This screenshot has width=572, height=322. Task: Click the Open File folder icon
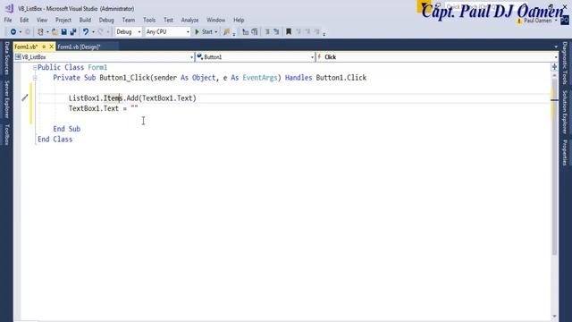tap(55, 32)
